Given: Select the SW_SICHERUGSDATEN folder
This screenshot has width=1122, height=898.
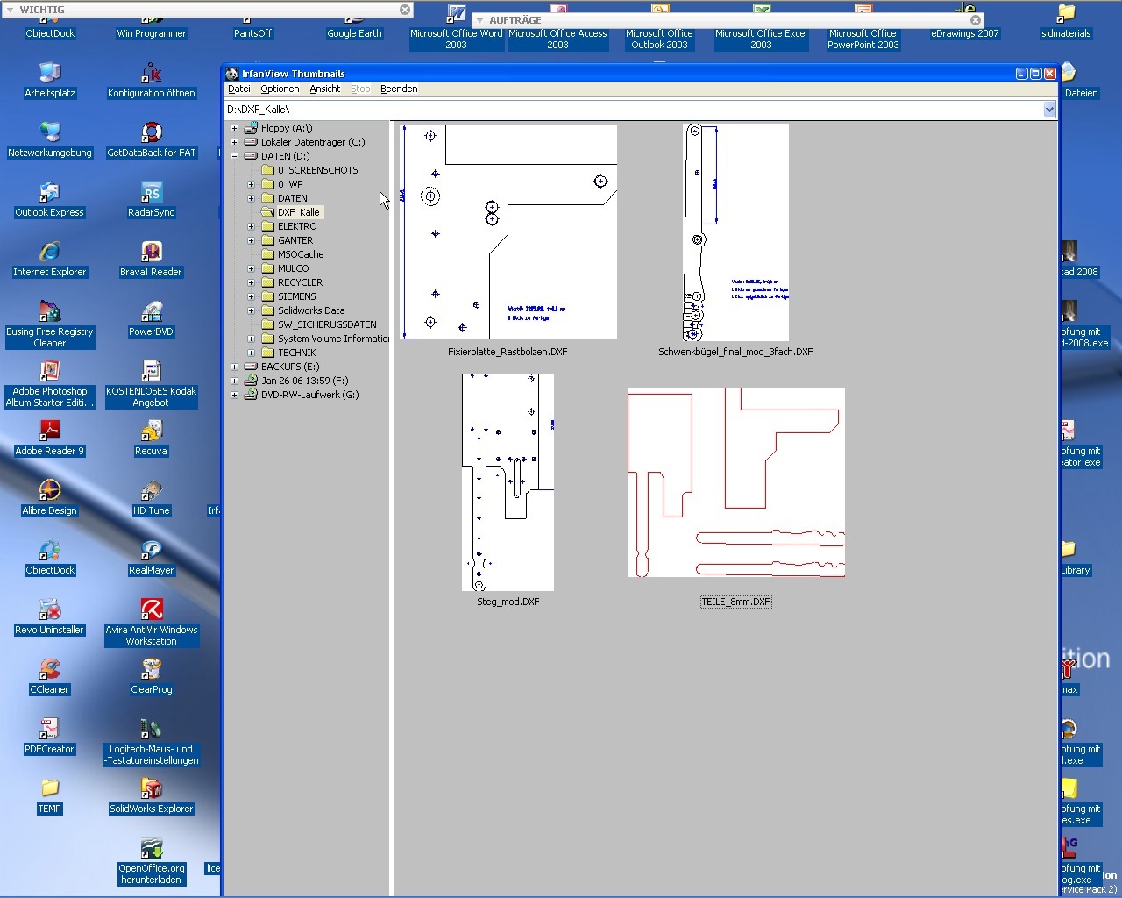Looking at the screenshot, I should click(327, 324).
